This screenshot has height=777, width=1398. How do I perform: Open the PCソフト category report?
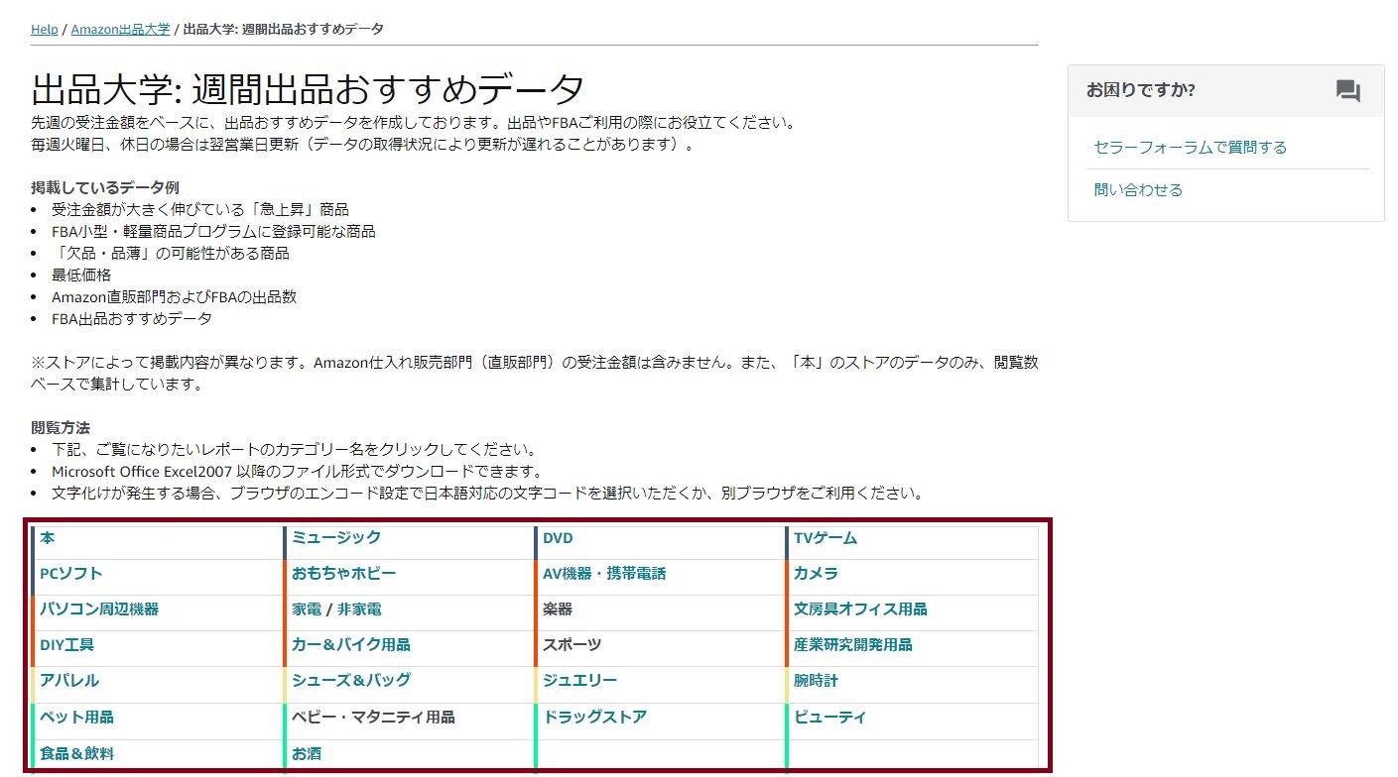click(70, 574)
